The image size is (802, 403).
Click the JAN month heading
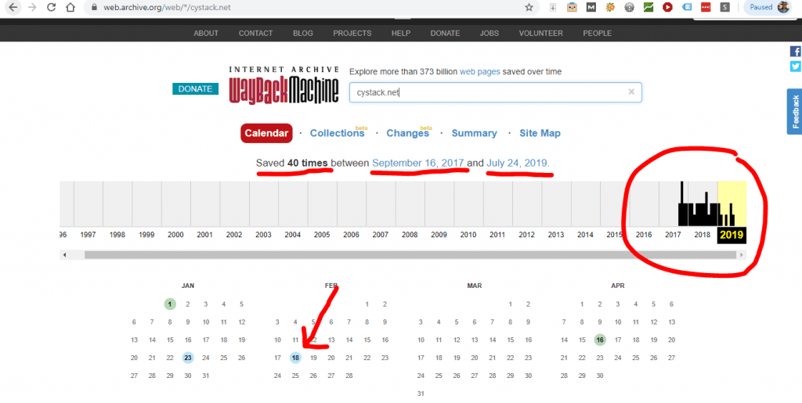188,286
